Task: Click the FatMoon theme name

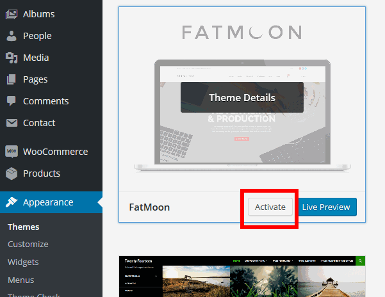Action: 149,207
